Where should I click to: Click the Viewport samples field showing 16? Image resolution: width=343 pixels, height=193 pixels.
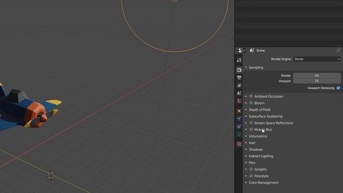317,81
